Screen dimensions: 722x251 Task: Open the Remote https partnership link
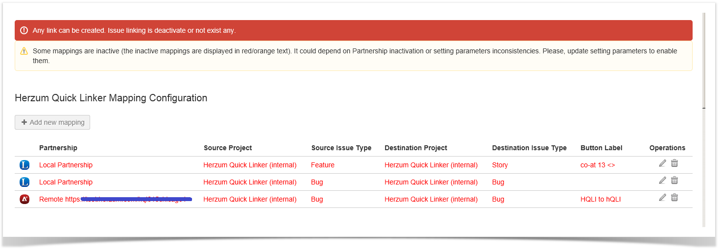pyautogui.click(x=115, y=199)
